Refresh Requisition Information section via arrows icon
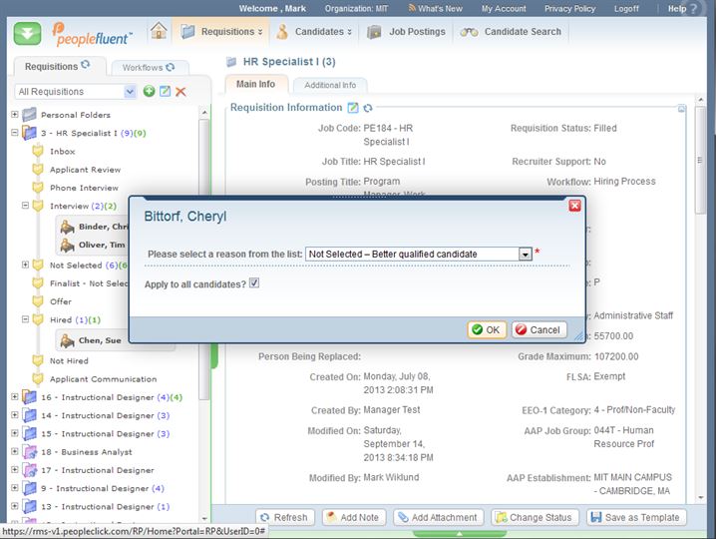 (x=368, y=108)
